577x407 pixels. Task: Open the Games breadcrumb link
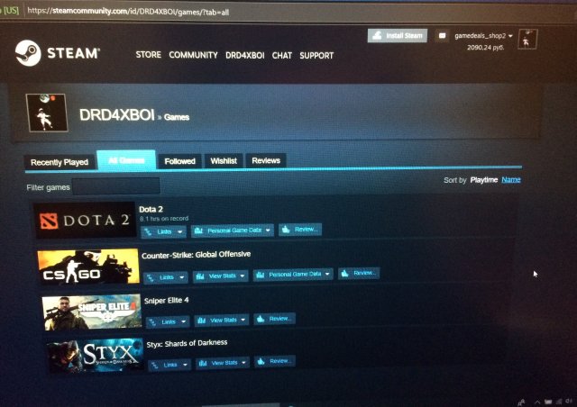177,117
